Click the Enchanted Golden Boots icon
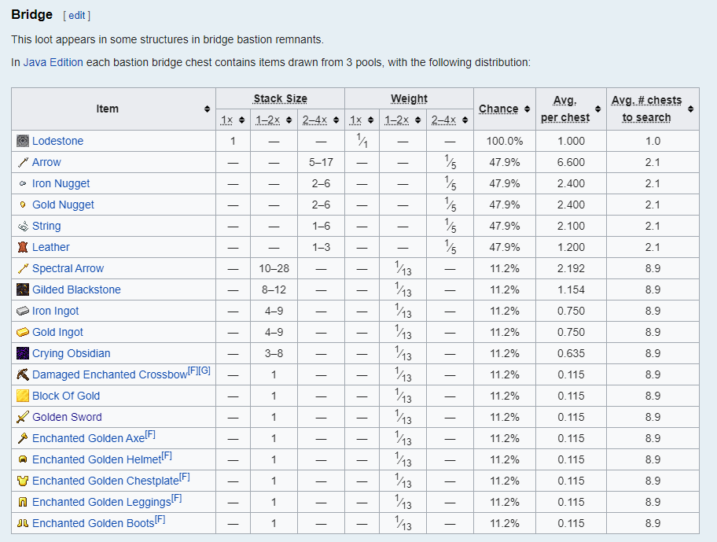The height and width of the screenshot is (542, 717). pos(23,523)
